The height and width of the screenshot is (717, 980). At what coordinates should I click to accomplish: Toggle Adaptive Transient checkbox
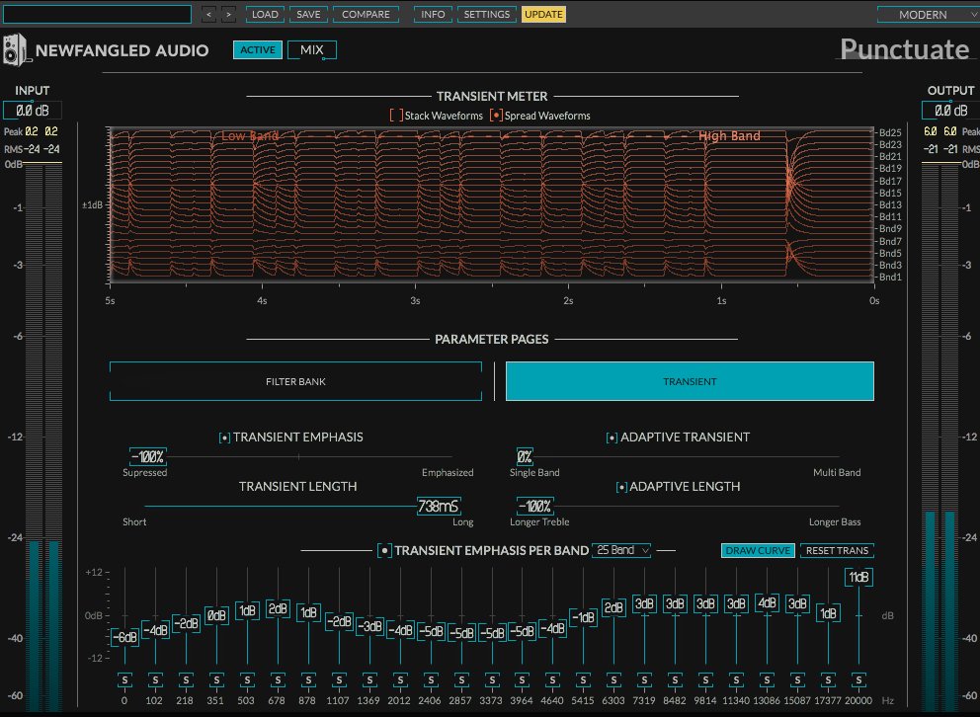coord(612,438)
